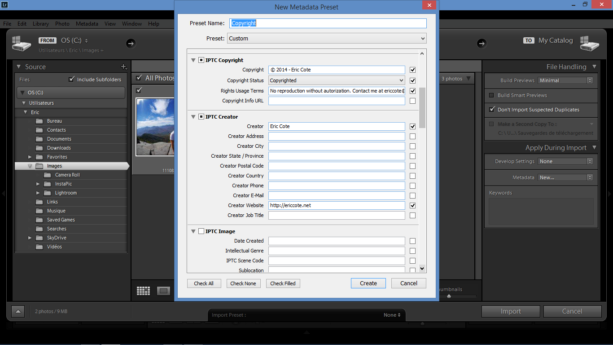Click the destination catalog drive icon
This screenshot has width=613, height=345.
590,44
